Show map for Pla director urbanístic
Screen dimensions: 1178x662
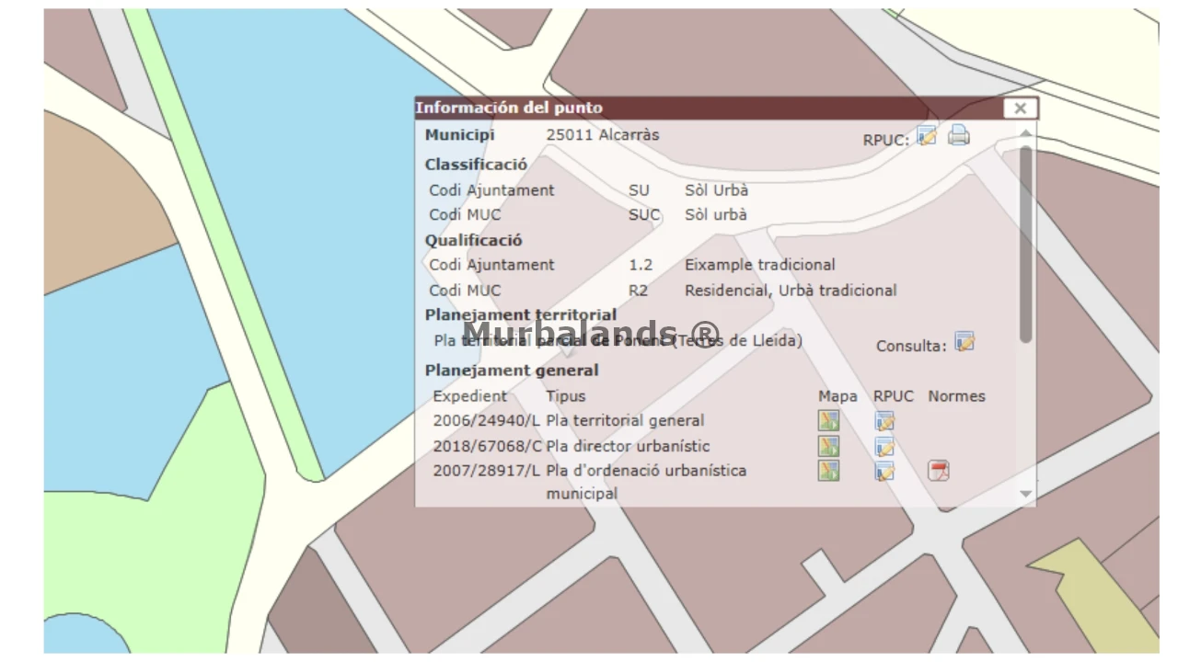(829, 447)
